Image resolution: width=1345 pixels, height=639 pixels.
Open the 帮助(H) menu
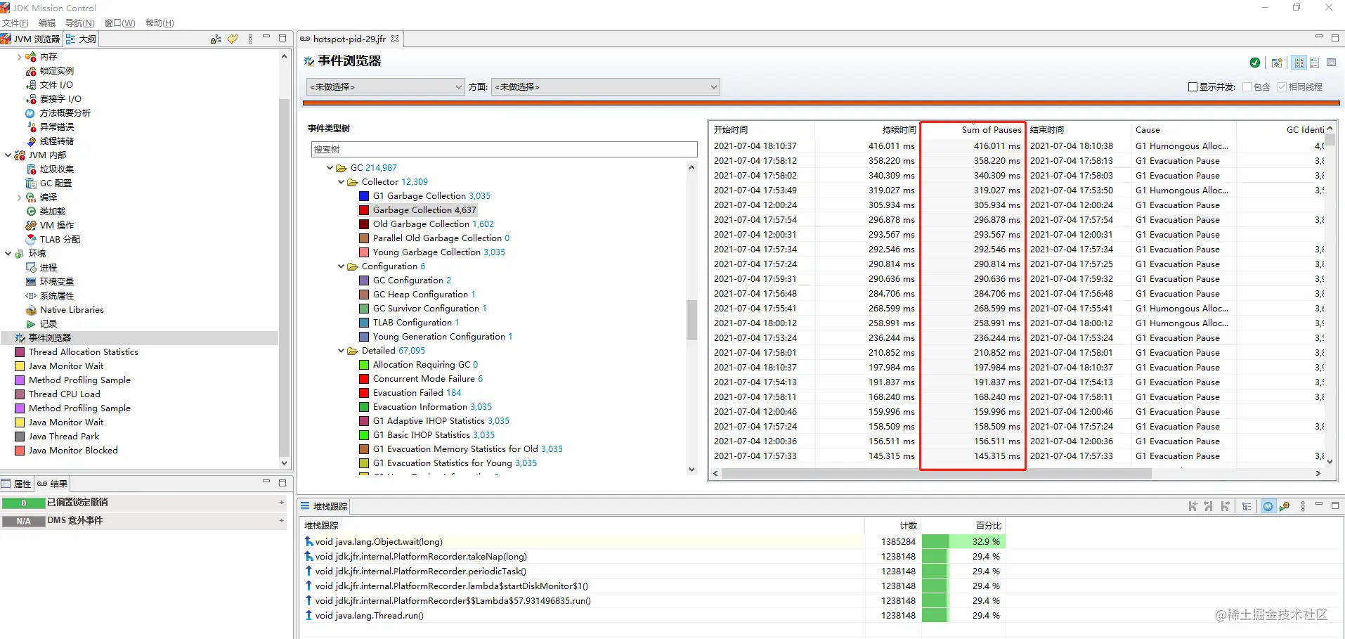tap(160, 23)
